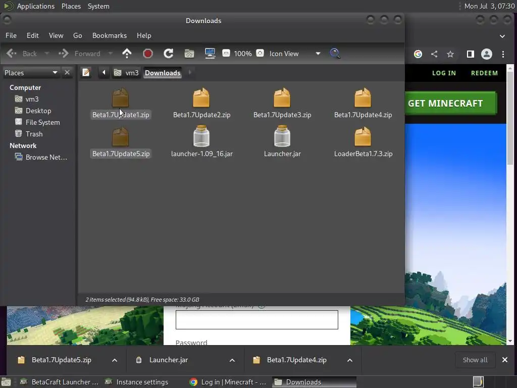Open the Icon View mode dropdown
Image resolution: width=517 pixels, height=388 pixels.
click(294, 54)
